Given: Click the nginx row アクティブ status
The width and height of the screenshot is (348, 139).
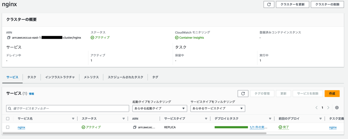Looking at the screenshot, I should click(x=91, y=127).
